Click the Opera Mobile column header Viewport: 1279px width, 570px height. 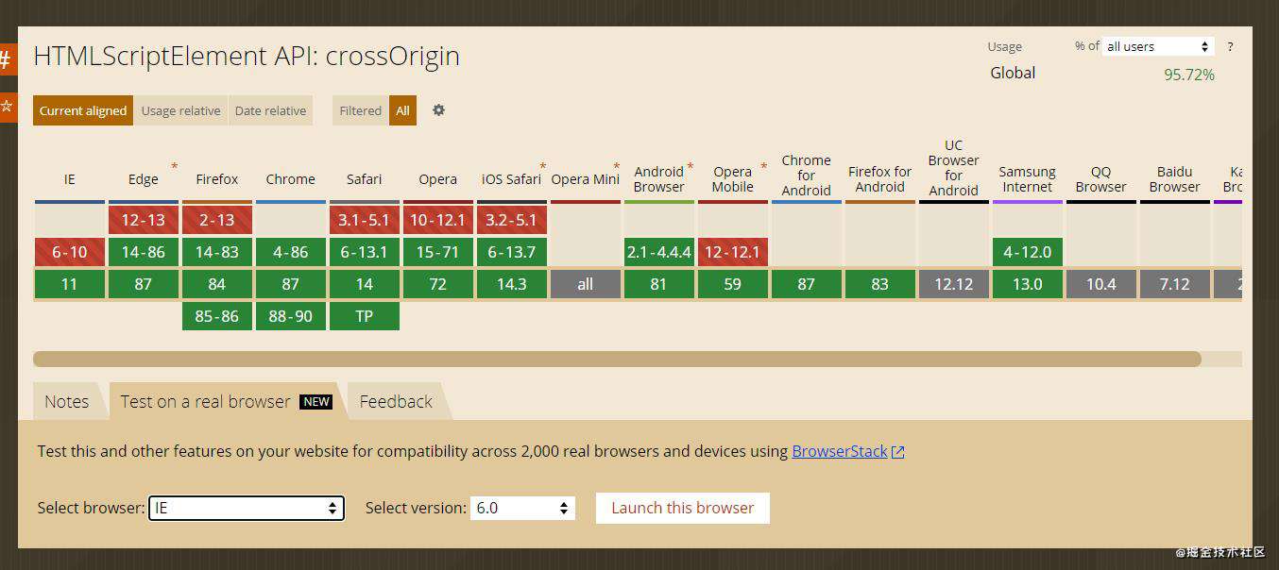(733, 179)
